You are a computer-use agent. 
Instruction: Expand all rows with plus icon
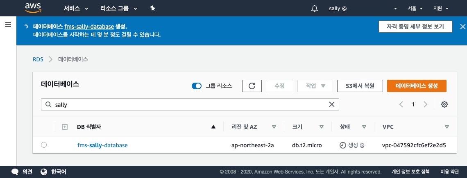64,127
